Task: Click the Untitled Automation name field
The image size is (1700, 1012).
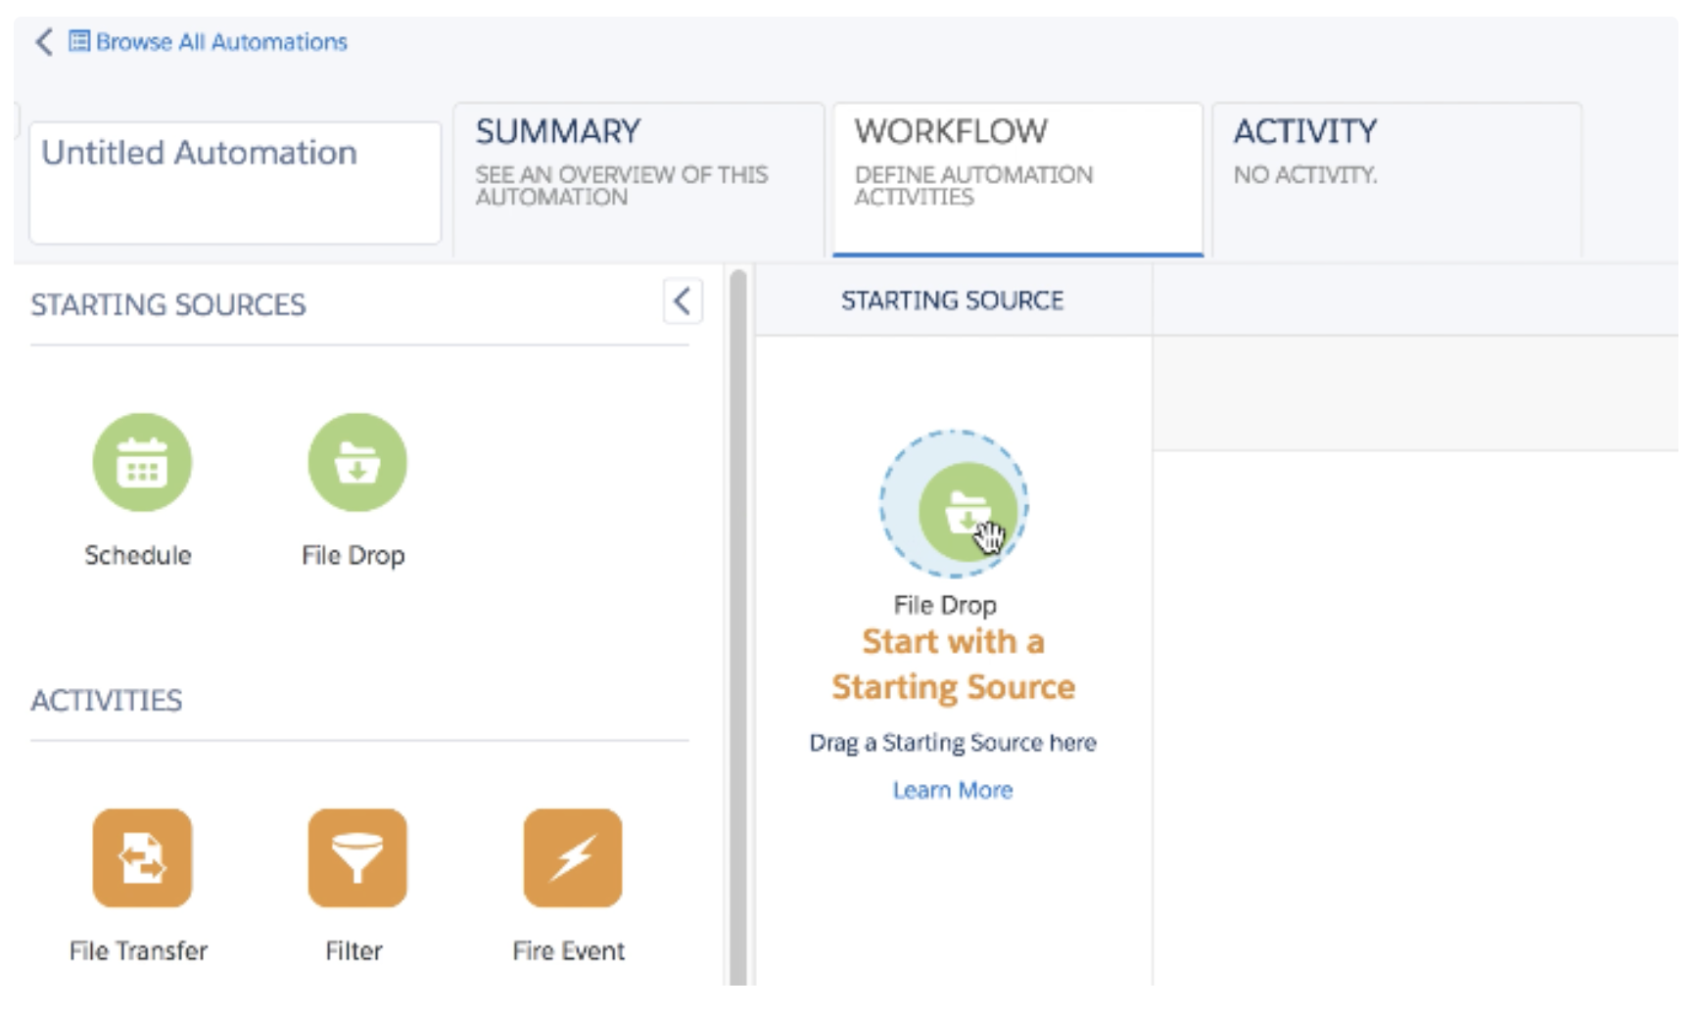Action: pos(235,182)
